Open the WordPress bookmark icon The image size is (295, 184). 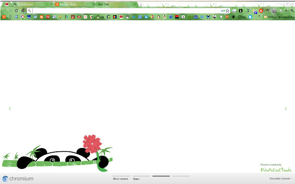pos(35,17)
